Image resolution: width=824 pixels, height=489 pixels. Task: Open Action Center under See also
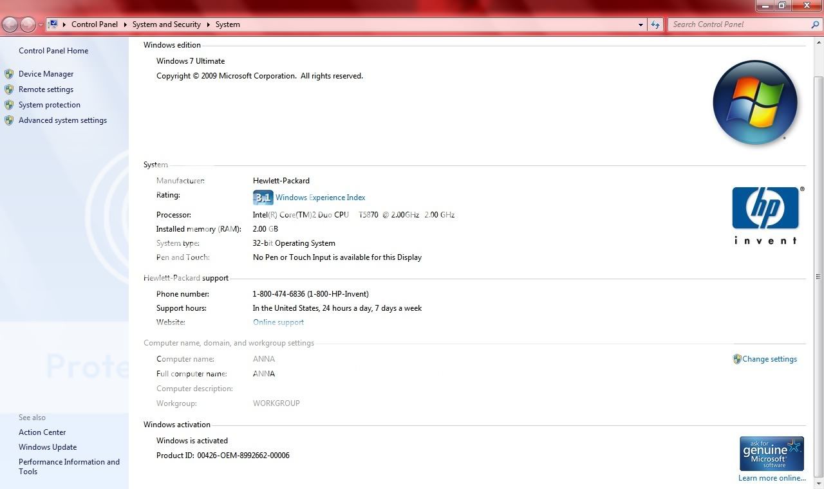coord(42,432)
